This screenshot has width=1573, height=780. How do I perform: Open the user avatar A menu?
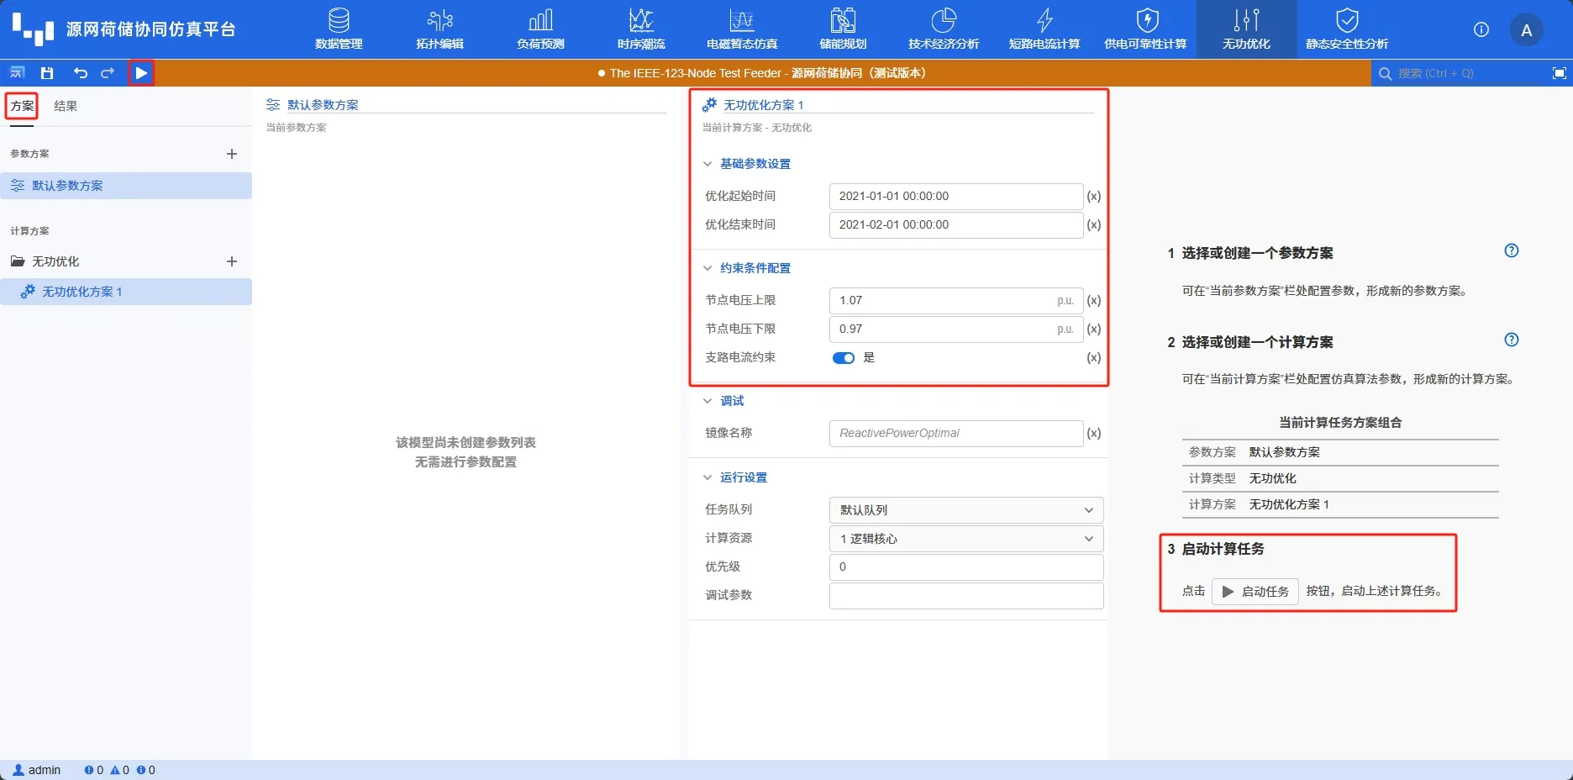tap(1527, 30)
